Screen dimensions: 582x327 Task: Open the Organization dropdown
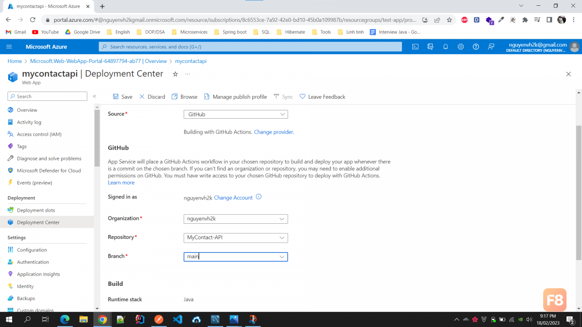click(x=236, y=219)
